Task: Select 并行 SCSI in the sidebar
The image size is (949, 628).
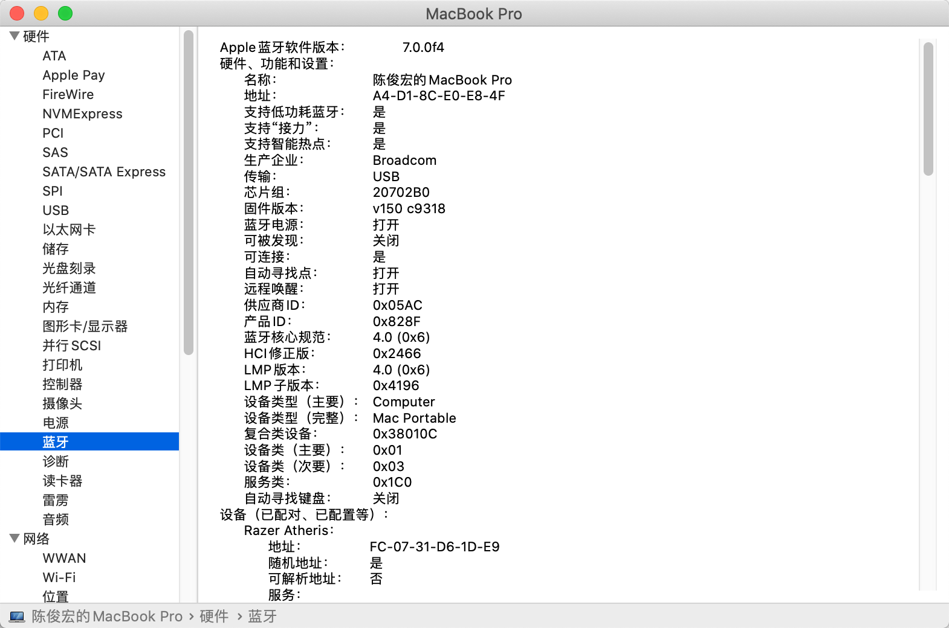Action: pyautogui.click(x=72, y=346)
